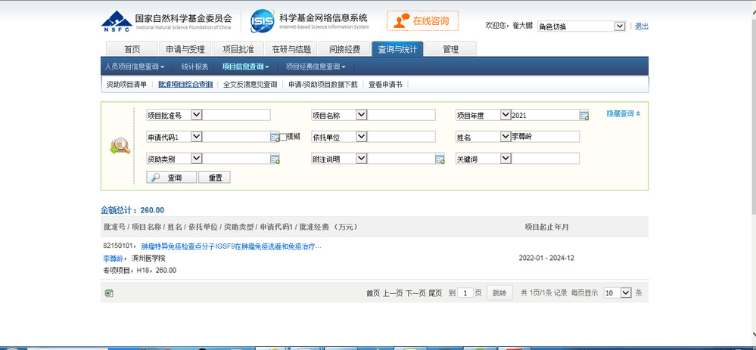This screenshot has width=756, height=350.
Task: Expand the 项目批准号 operator dropdown
Action: point(197,115)
